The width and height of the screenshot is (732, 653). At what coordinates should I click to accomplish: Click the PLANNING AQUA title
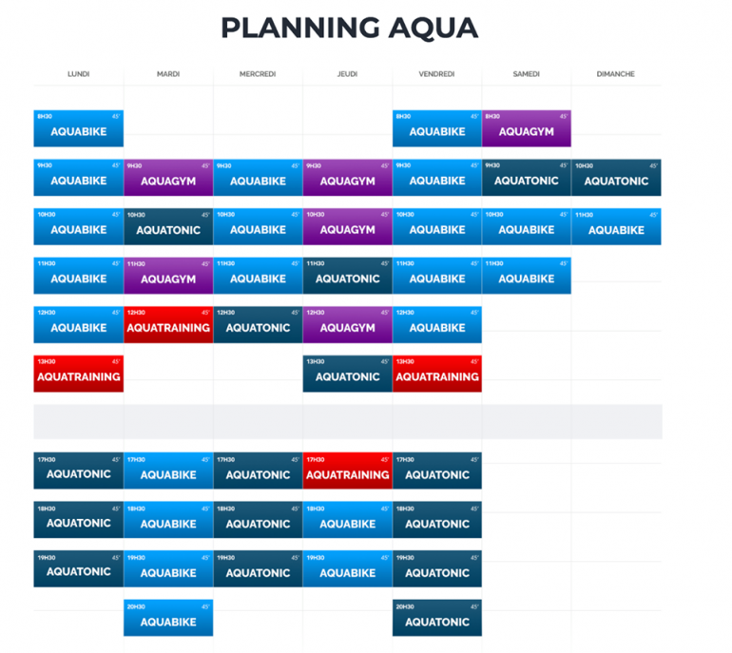tap(349, 28)
